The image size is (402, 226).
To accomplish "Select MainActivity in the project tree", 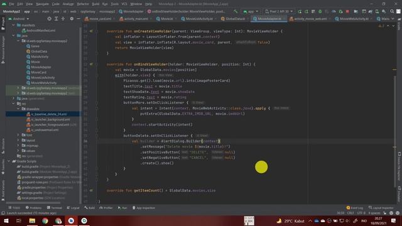I will pyautogui.click(x=40, y=56).
